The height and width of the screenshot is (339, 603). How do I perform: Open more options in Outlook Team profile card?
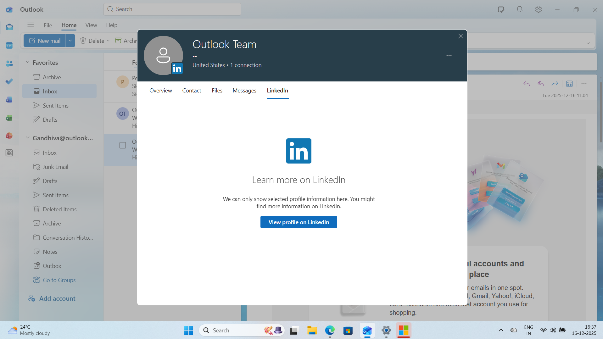point(449,56)
